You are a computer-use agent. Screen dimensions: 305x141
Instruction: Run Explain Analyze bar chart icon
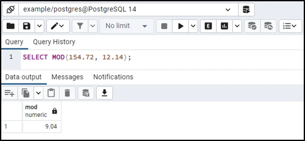(225, 26)
